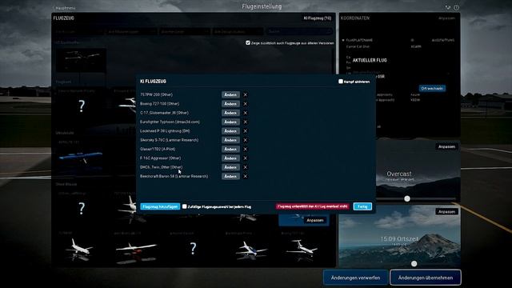Click Anpassen on the Overcast weather panel

tap(446, 147)
